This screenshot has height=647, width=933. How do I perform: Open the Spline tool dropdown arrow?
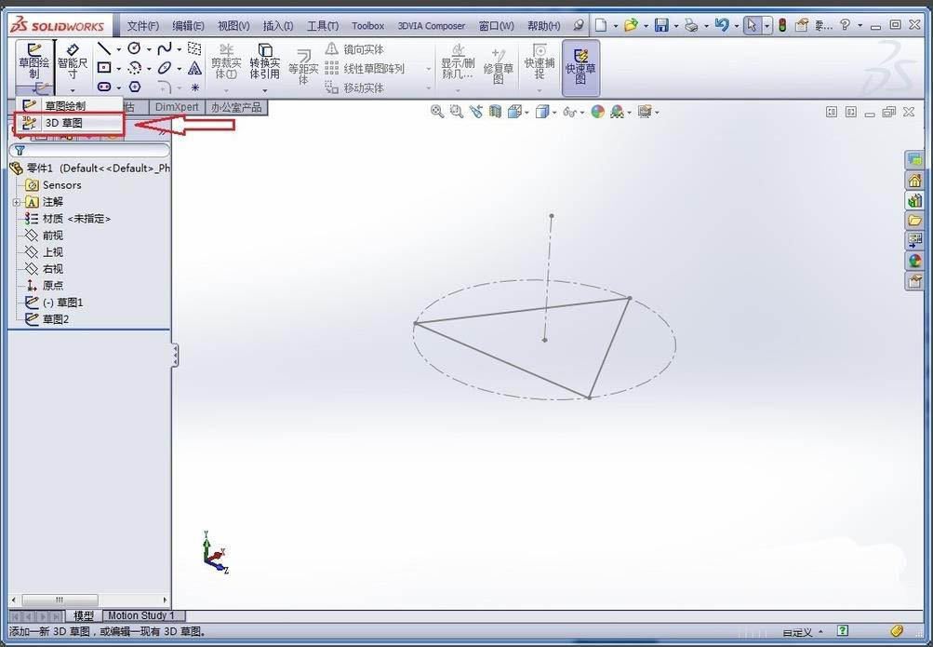click(180, 49)
